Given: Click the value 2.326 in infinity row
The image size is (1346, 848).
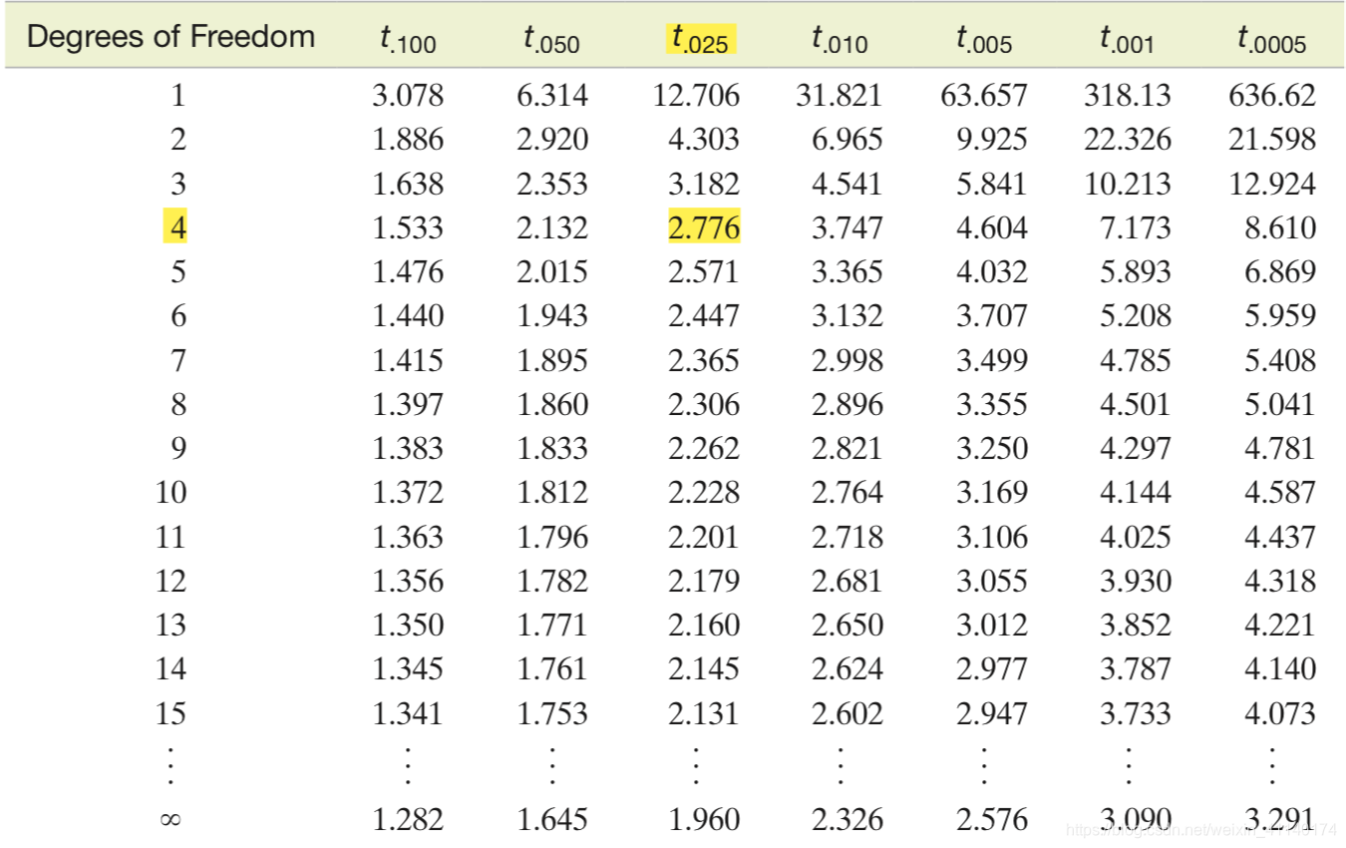Looking at the screenshot, I should pyautogui.click(x=847, y=820).
